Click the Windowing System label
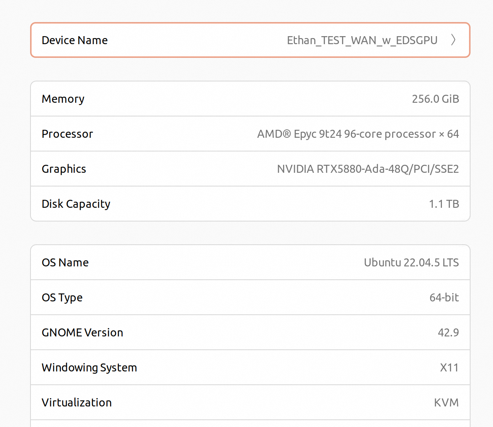Screen dimensions: 493x427 89,368
